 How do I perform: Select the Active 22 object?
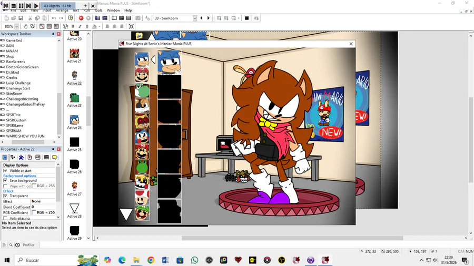[74, 78]
